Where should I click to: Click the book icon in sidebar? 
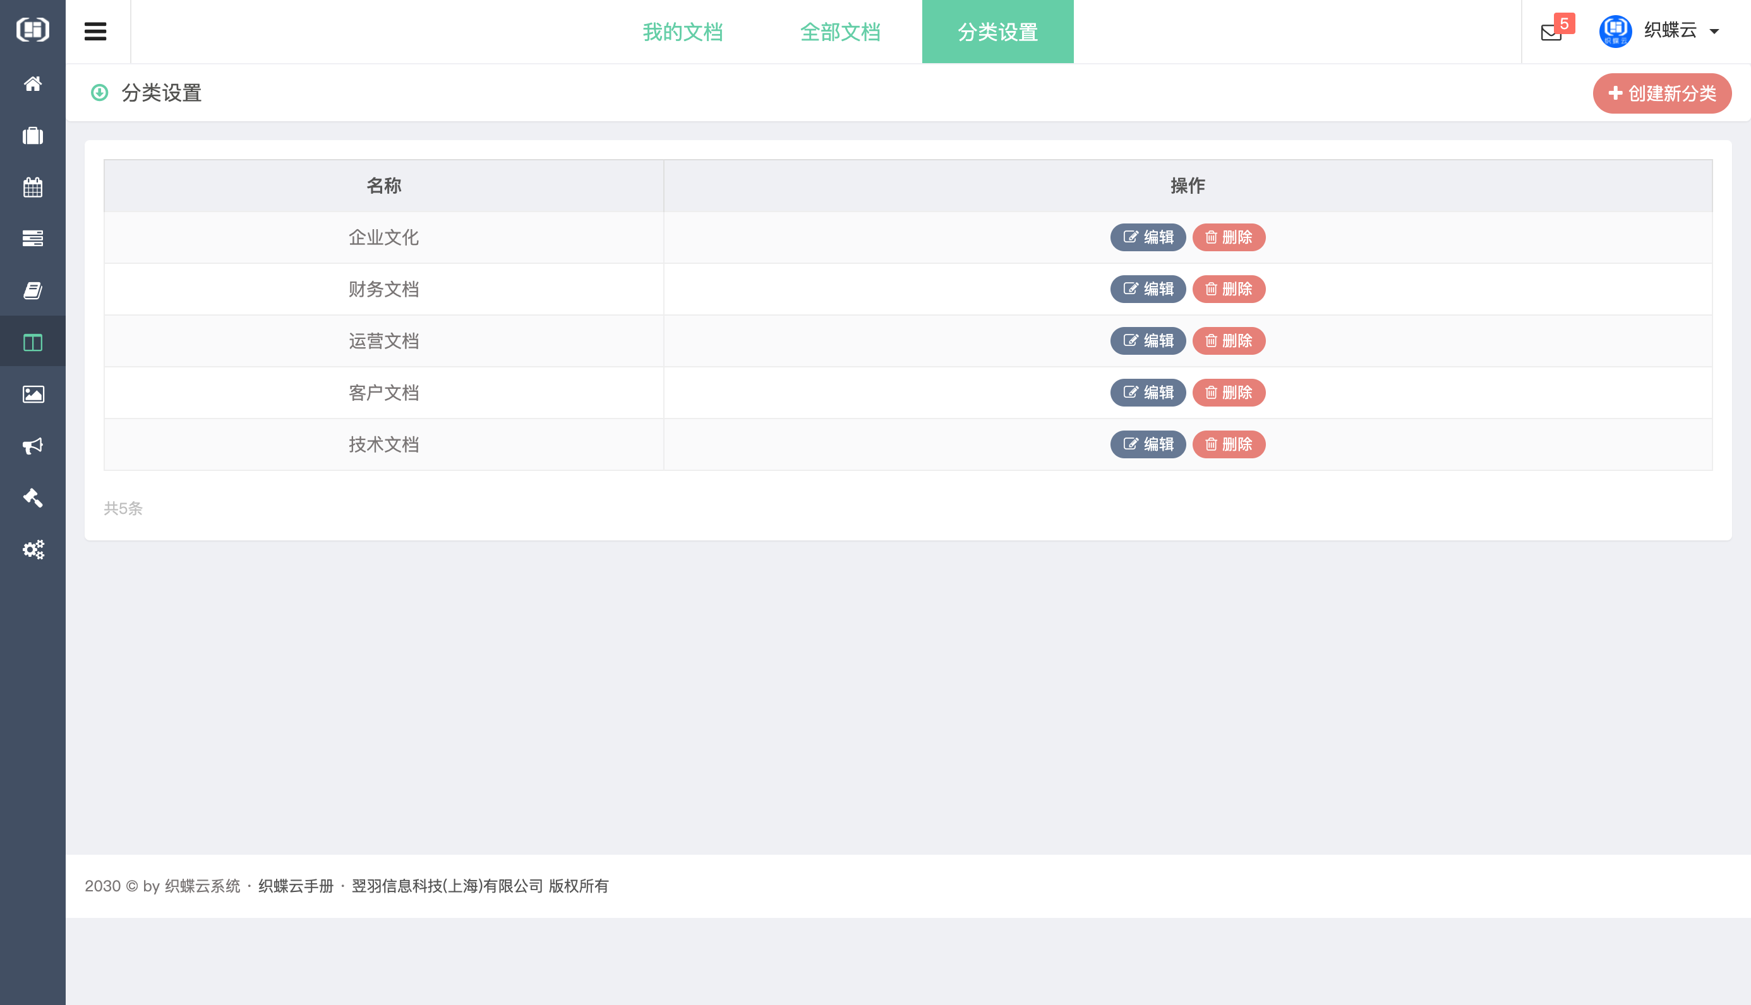coord(32,290)
